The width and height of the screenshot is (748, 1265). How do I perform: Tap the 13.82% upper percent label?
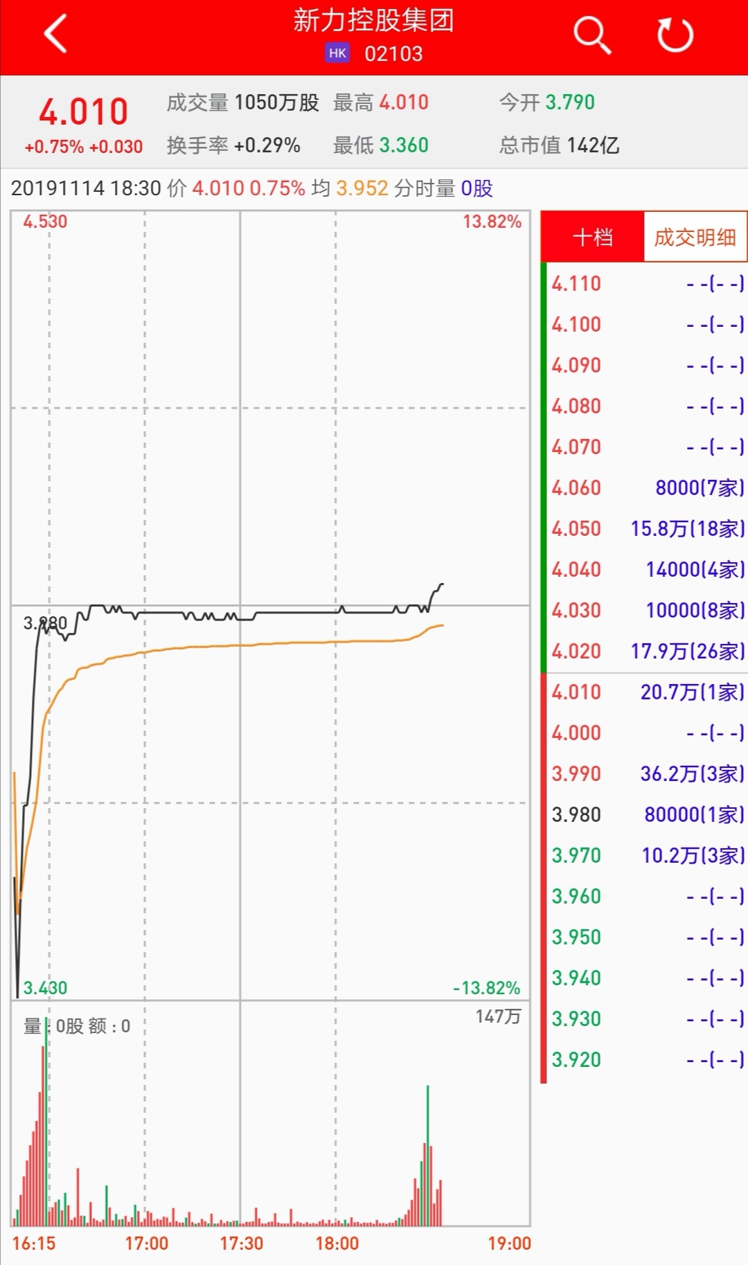point(492,222)
